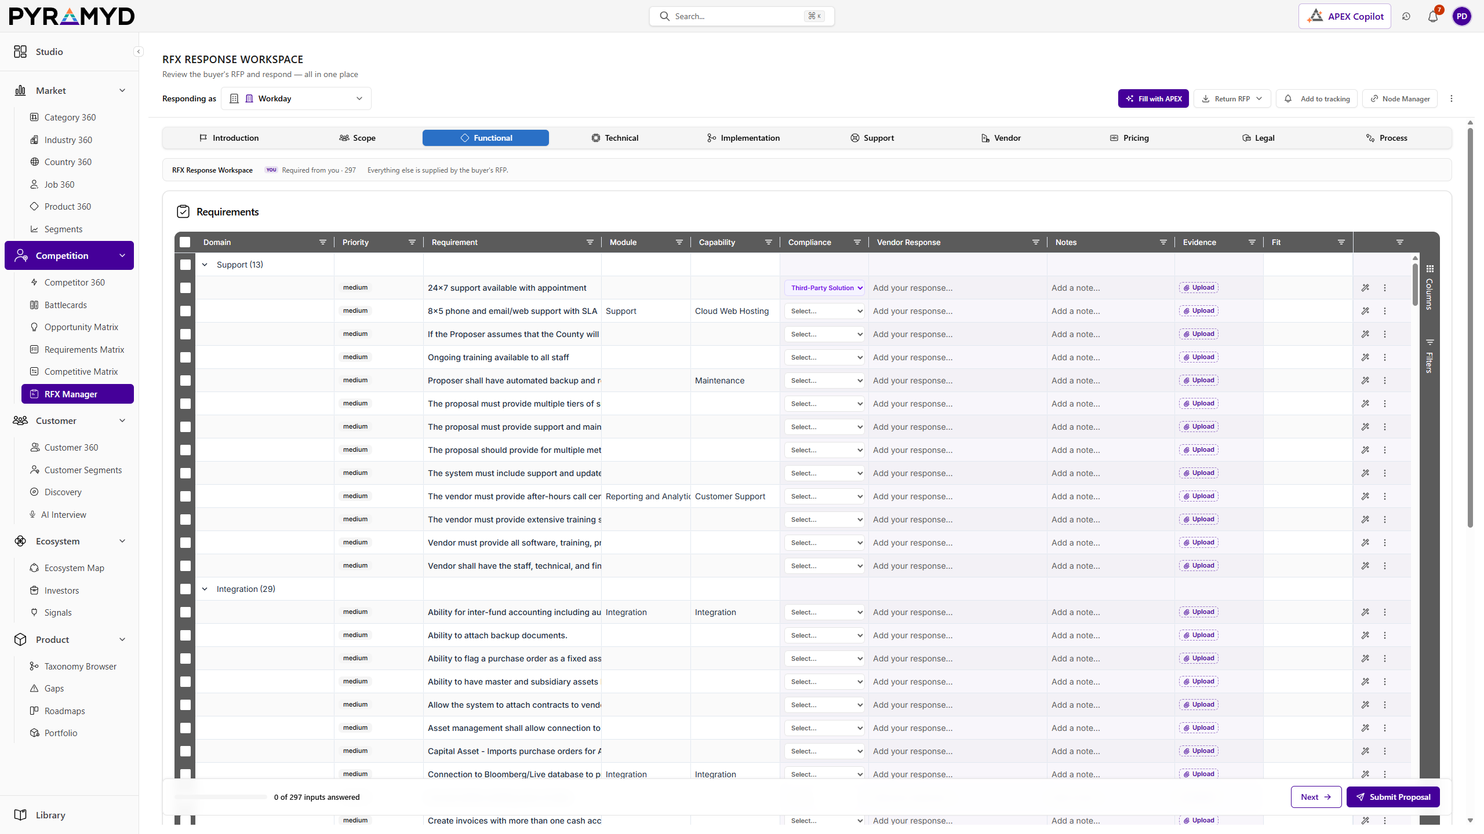The height and width of the screenshot is (834, 1484).
Task: Open the Responding as Workday dropdown
Action: pos(296,98)
